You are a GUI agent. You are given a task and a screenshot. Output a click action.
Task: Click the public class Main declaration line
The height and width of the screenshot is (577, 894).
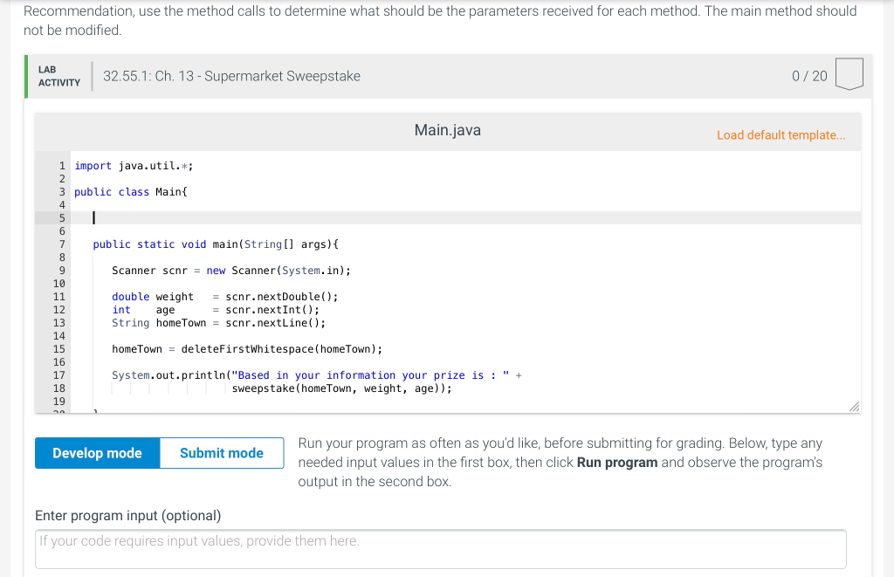126,192
